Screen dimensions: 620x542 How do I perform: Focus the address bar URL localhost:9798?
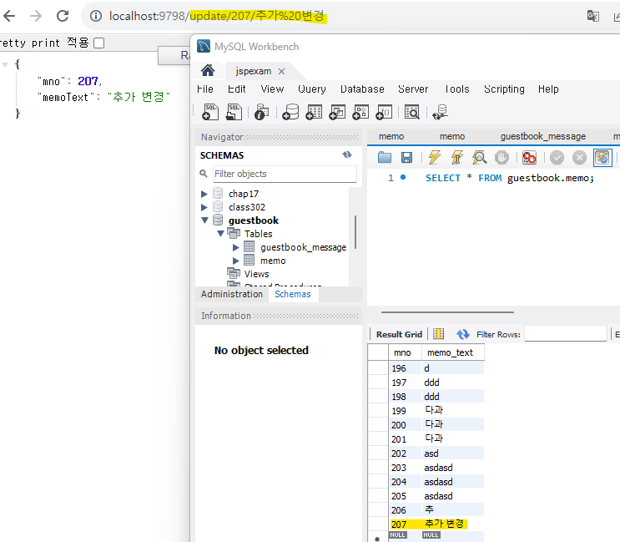point(217,16)
